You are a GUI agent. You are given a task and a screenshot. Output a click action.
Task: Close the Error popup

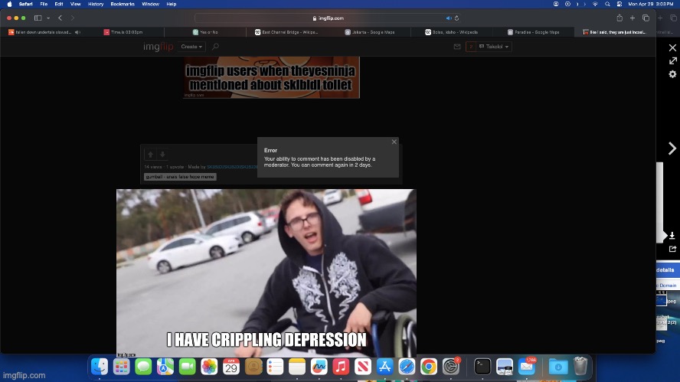coord(394,142)
